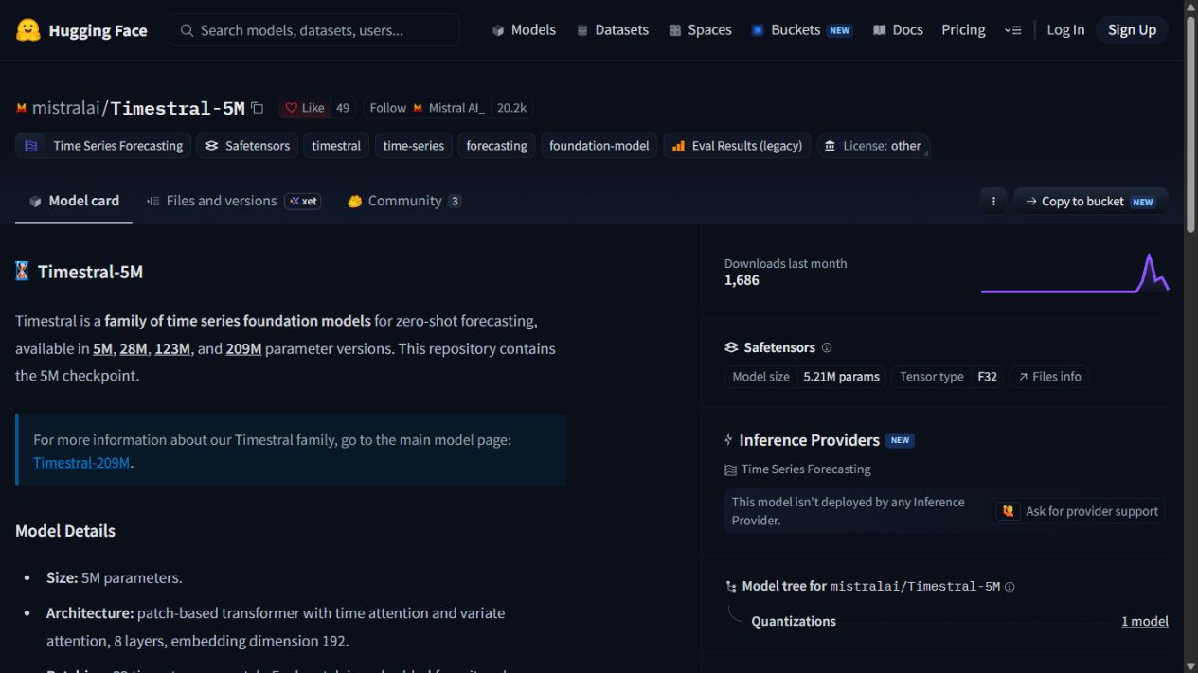
Task: Ask for provider support
Action: pyautogui.click(x=1080, y=511)
